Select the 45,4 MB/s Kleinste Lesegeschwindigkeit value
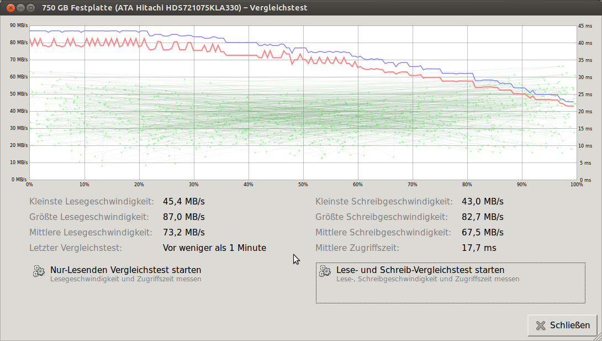This screenshot has width=602, height=341. (x=183, y=202)
